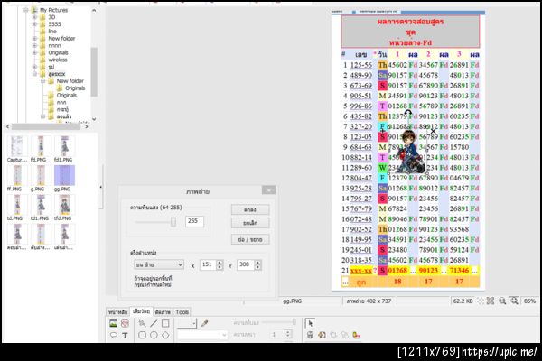Select the nnnn folder in tree
This screenshot has height=361, width=542.
click(x=54, y=46)
